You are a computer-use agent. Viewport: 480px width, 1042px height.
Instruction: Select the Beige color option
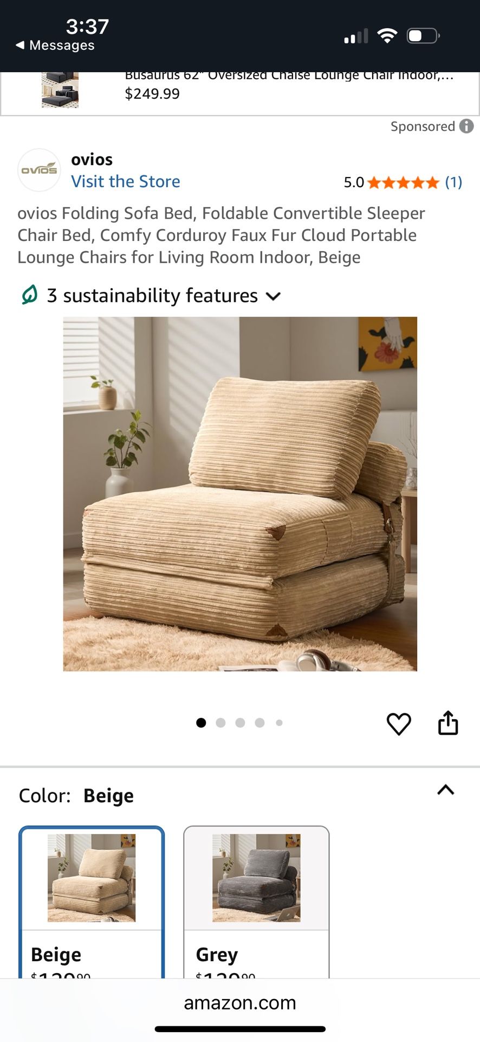pos(92,902)
